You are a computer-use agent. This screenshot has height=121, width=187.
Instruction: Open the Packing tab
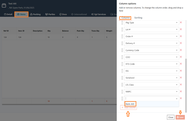(x=35, y=14)
